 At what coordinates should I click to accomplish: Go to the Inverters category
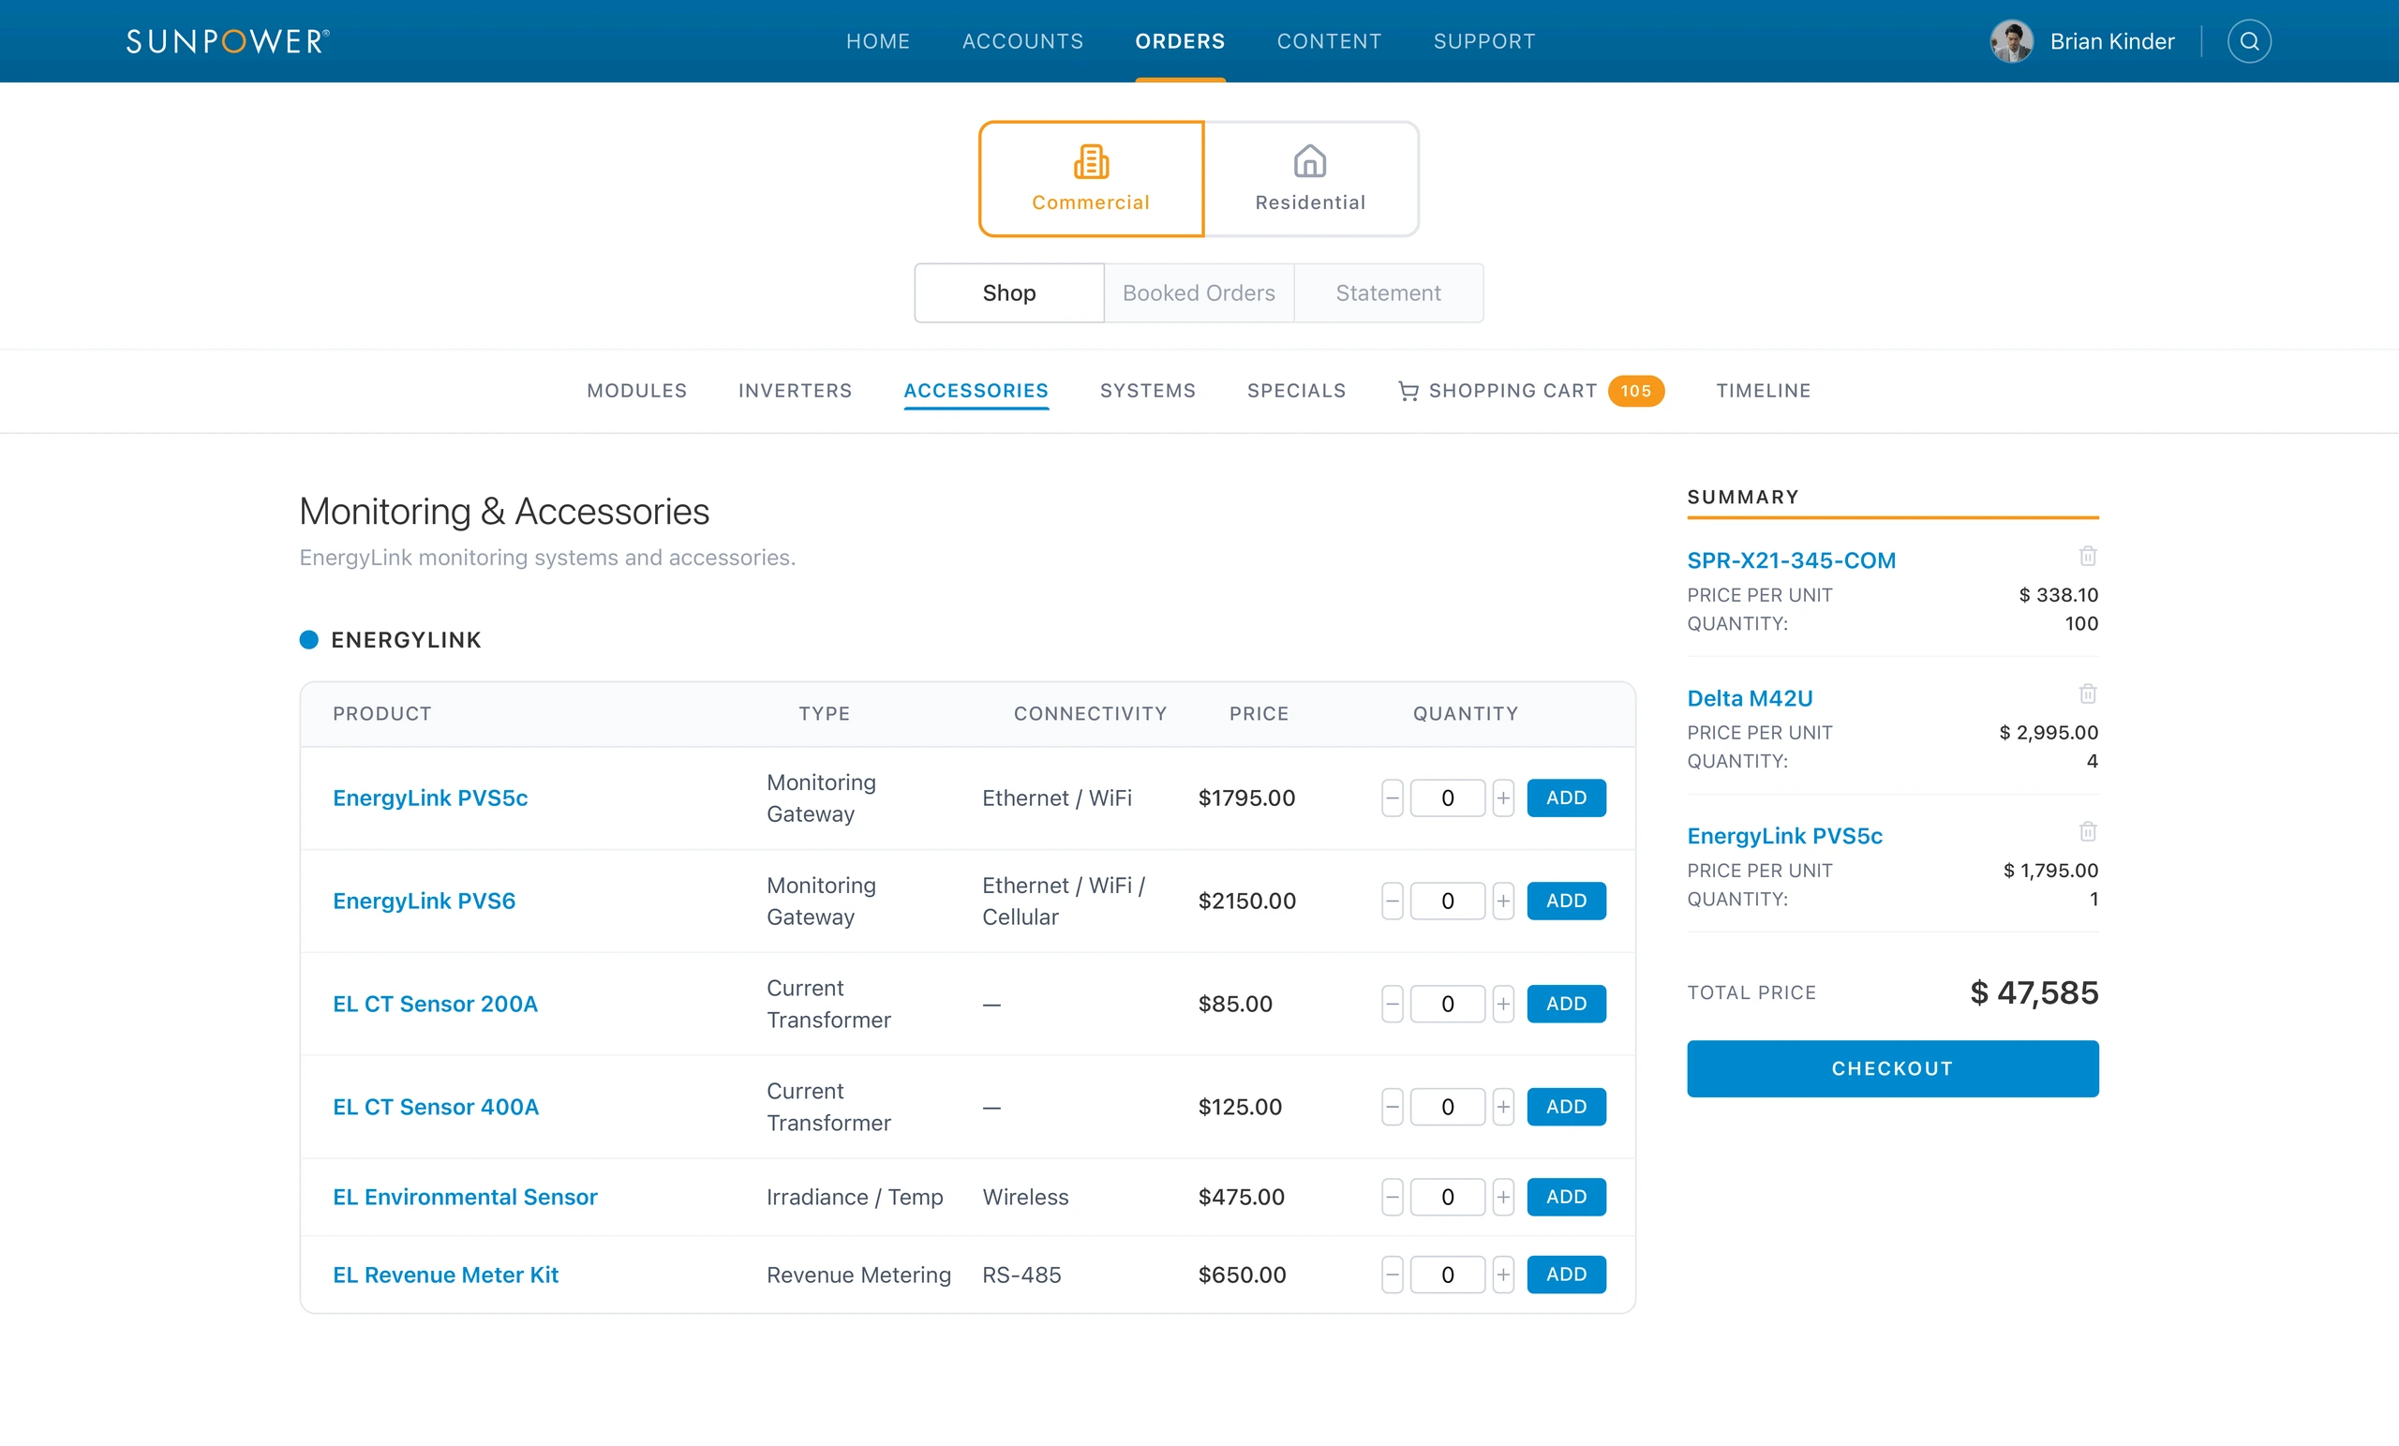click(x=795, y=391)
